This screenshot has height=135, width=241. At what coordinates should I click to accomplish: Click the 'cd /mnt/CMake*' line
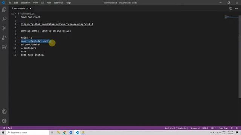[x=31, y=45]
